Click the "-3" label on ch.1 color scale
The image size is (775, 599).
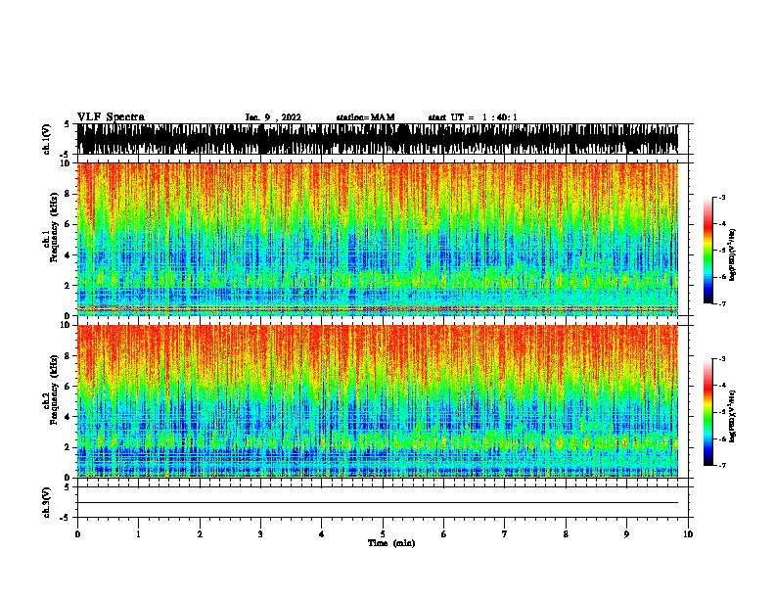pos(722,198)
